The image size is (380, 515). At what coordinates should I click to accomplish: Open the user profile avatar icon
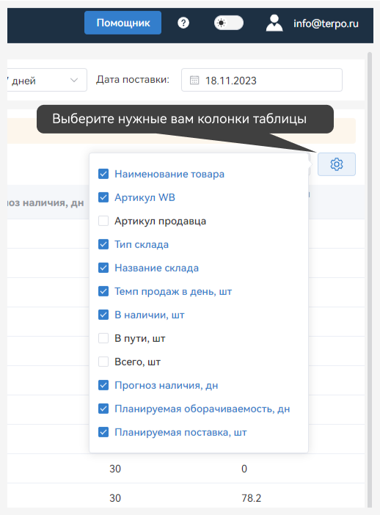274,23
